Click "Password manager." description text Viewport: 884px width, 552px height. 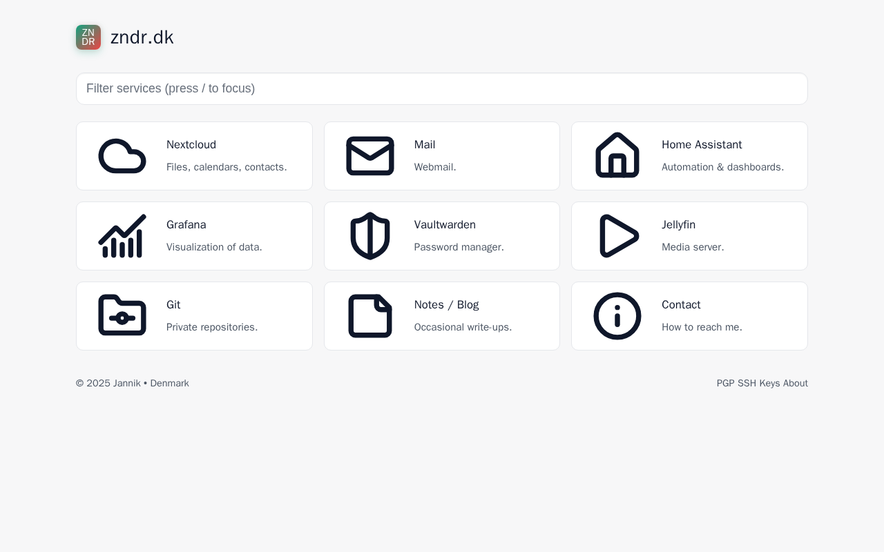point(459,247)
